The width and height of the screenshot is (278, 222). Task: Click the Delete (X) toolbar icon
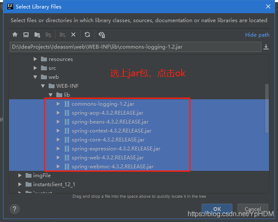coord(73,35)
